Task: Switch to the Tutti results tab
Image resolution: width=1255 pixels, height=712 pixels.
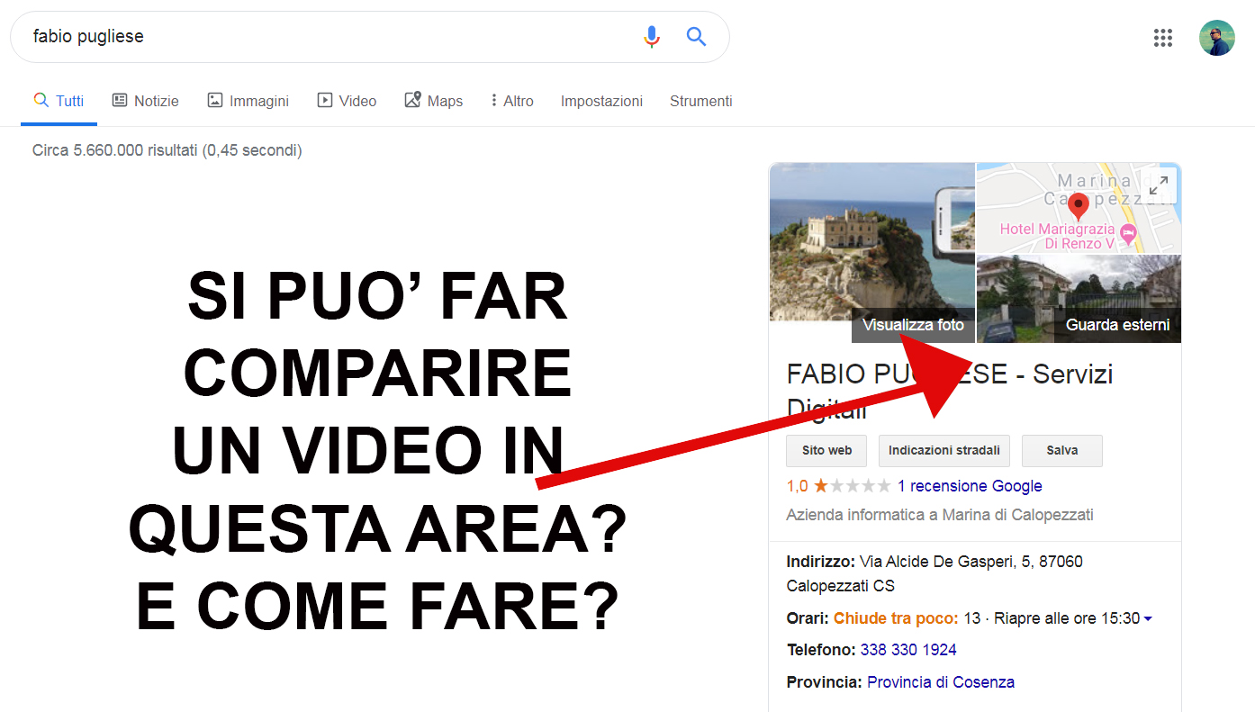Action: pos(59,101)
